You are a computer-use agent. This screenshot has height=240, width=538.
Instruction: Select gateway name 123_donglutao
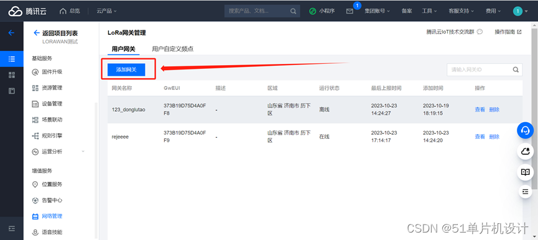129,110
